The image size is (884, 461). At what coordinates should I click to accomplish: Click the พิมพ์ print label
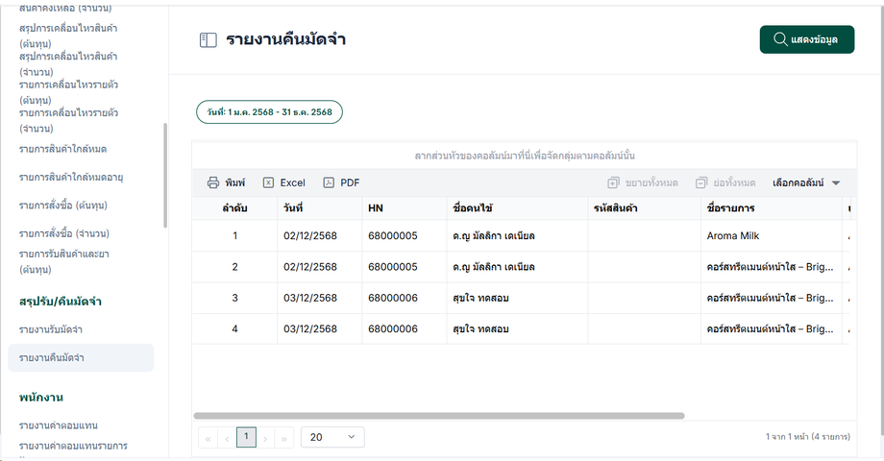(x=235, y=182)
